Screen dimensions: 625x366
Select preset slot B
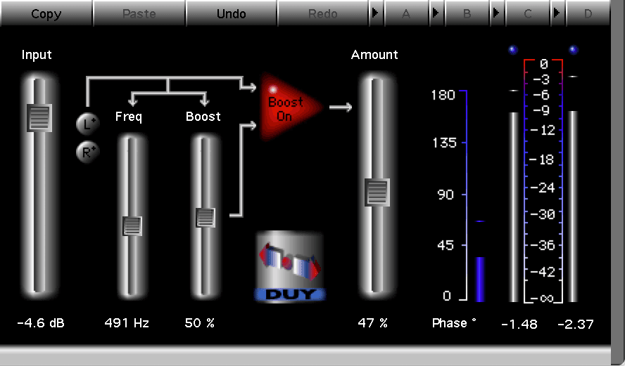[467, 13]
